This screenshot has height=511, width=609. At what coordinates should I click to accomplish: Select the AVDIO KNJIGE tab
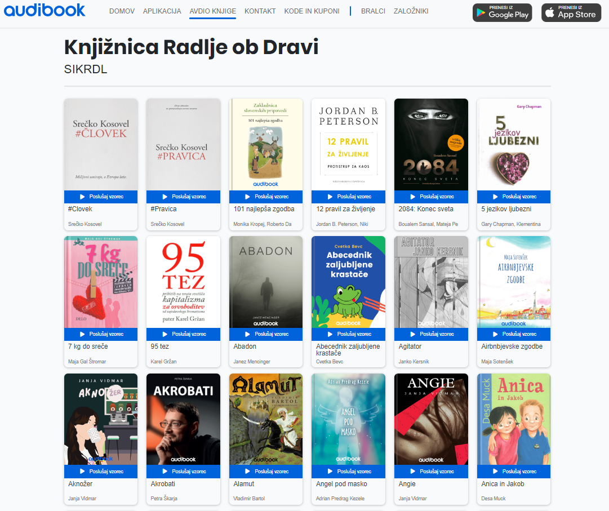pos(213,11)
